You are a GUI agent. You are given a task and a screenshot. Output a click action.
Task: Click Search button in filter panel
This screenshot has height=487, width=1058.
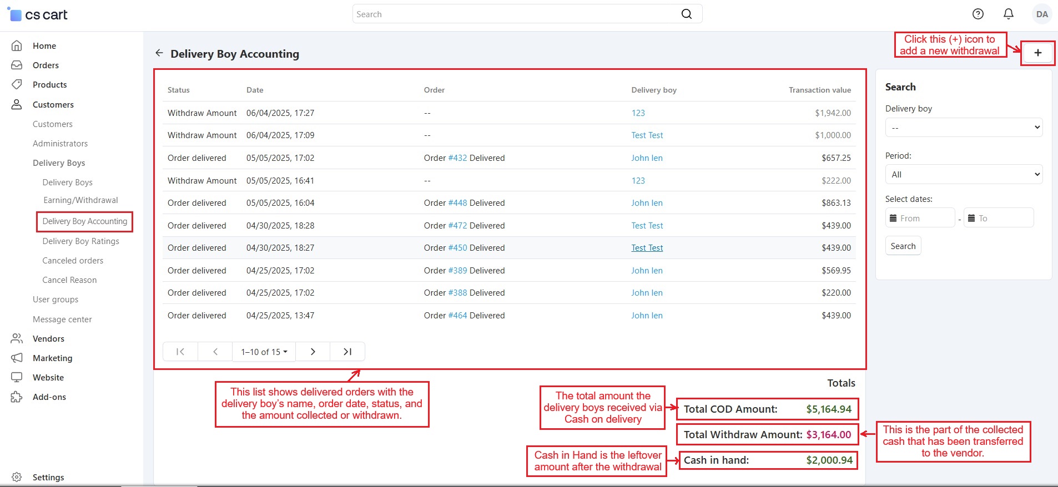tap(903, 246)
